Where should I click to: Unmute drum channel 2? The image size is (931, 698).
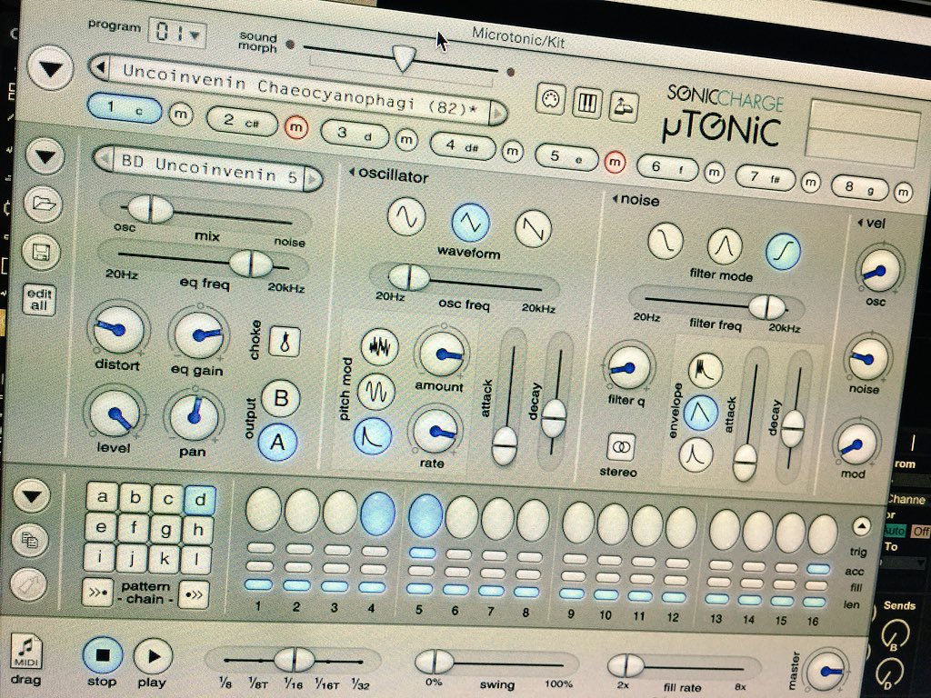[x=295, y=127]
